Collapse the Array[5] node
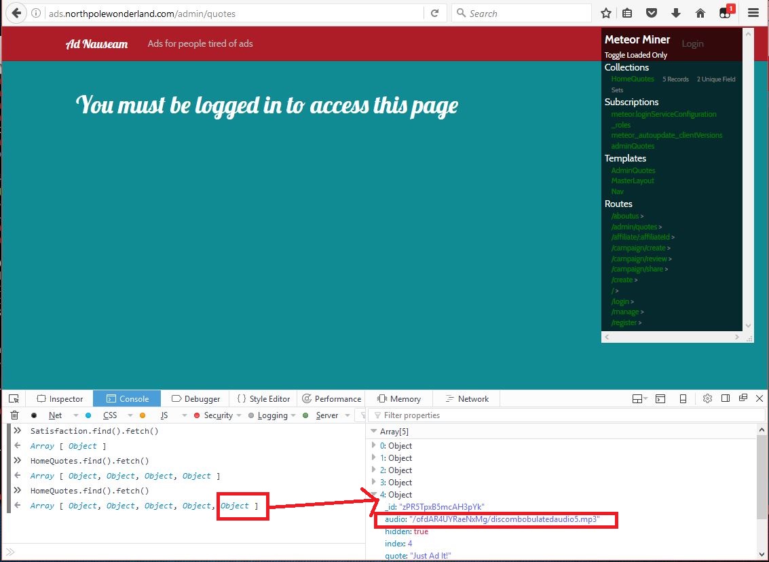The image size is (769, 562). coord(373,432)
